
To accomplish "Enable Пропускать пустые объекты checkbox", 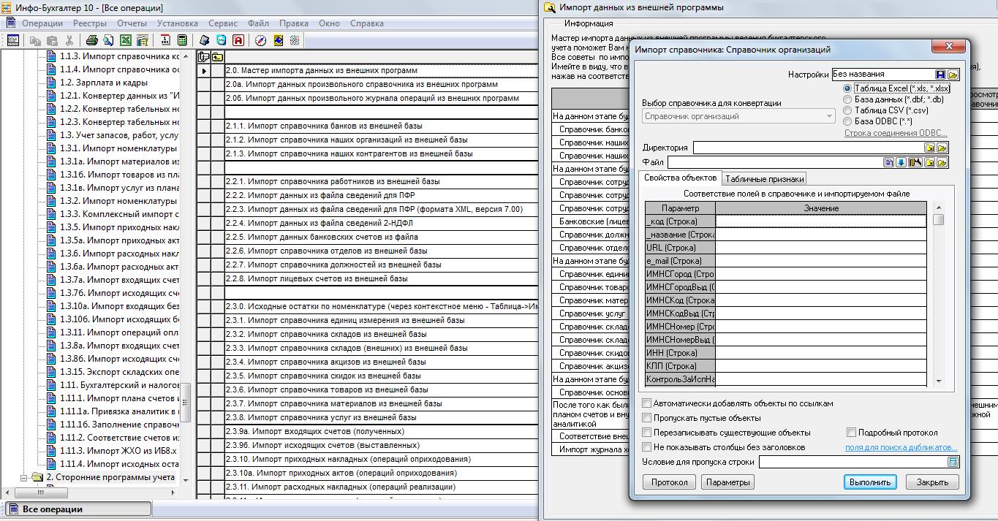I will (x=646, y=418).
